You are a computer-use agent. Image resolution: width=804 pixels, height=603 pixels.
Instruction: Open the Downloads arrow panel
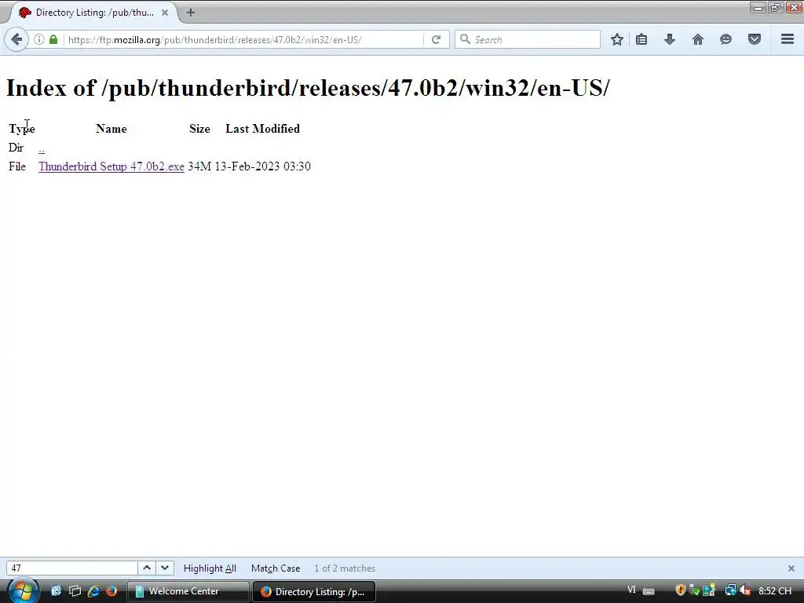click(x=670, y=39)
